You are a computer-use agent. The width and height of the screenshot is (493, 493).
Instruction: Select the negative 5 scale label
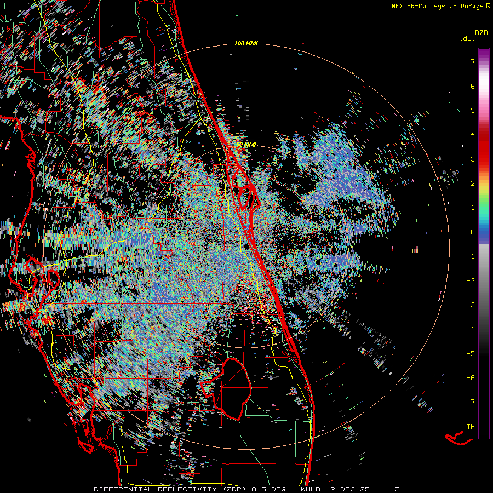[x=471, y=354]
